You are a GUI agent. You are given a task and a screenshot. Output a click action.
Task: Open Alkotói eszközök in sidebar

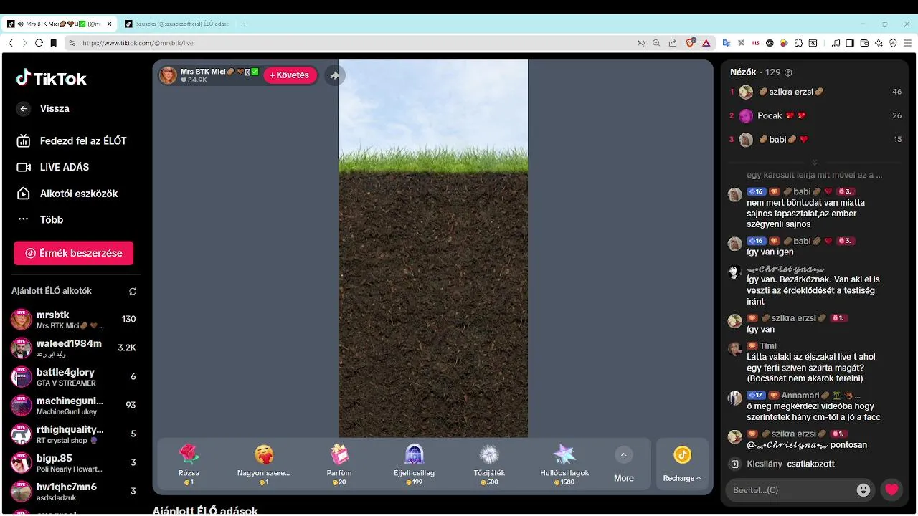67,193
